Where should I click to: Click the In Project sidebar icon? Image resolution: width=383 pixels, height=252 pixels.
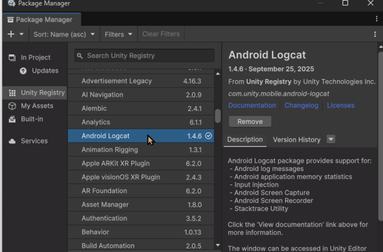click(x=12, y=57)
